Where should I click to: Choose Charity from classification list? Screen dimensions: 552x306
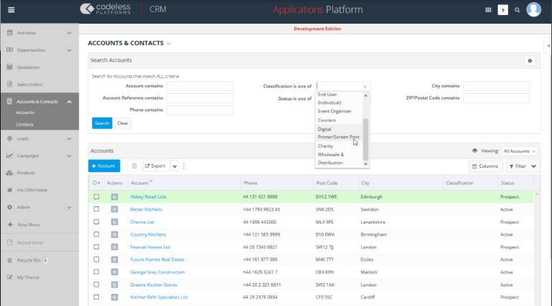[x=325, y=145]
